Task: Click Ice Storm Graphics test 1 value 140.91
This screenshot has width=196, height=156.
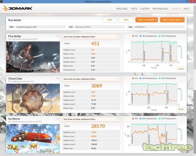Action: point(94,140)
